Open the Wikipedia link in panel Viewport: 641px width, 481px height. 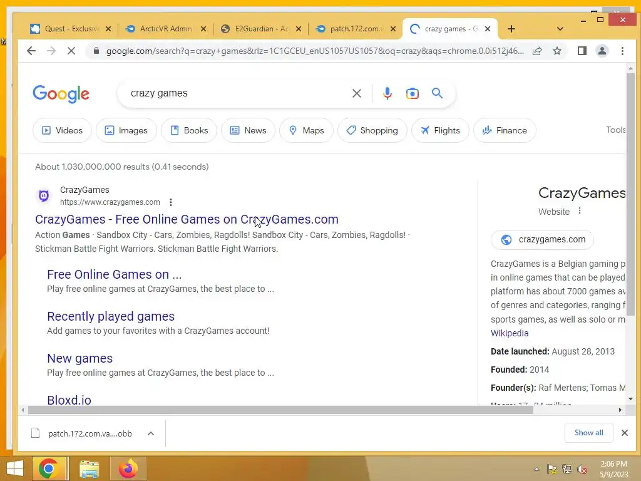[x=510, y=333]
